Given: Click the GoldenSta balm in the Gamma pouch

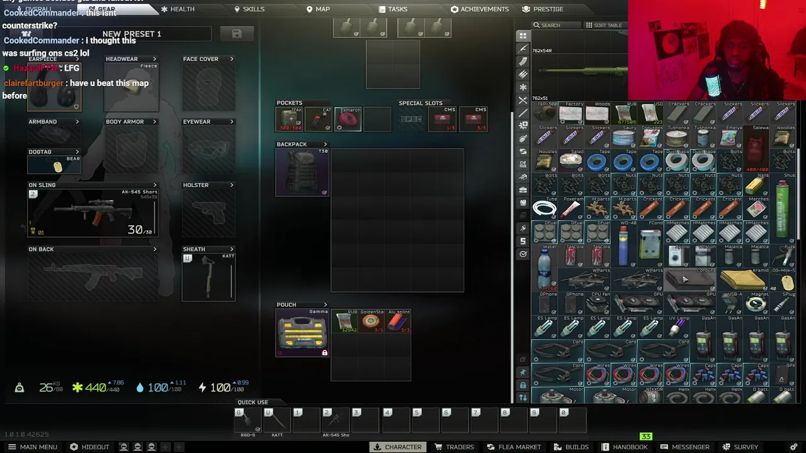Looking at the screenshot, I should 371,321.
